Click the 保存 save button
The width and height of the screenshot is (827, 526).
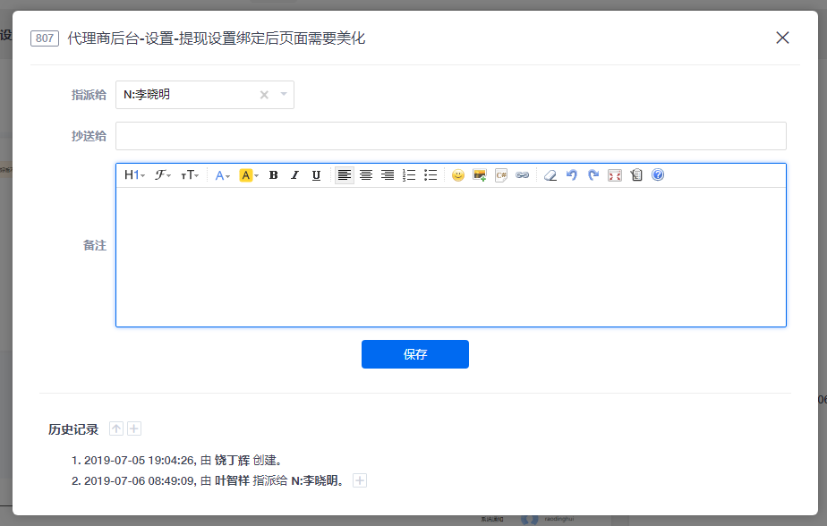coord(414,354)
